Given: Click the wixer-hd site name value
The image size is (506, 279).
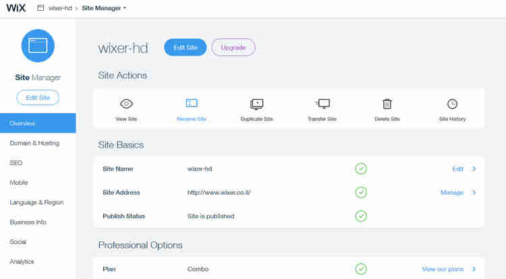Looking at the screenshot, I should (200, 169).
